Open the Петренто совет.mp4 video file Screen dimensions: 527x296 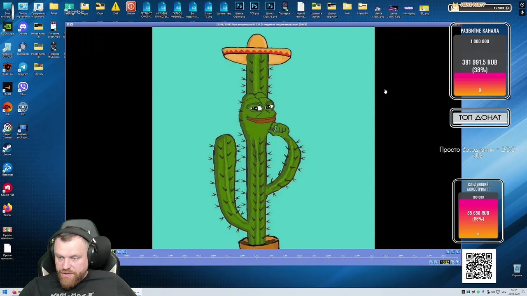(54, 30)
